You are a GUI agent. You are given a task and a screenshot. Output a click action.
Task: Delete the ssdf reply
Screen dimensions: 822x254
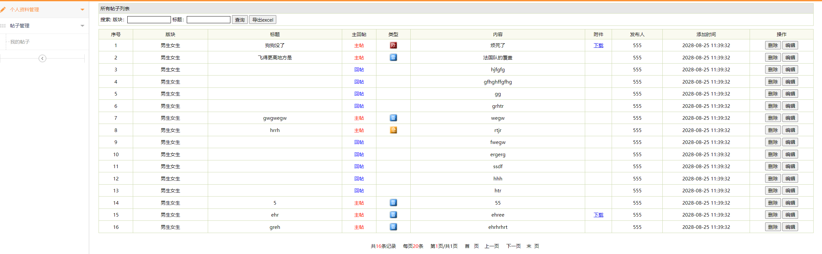tap(773, 166)
